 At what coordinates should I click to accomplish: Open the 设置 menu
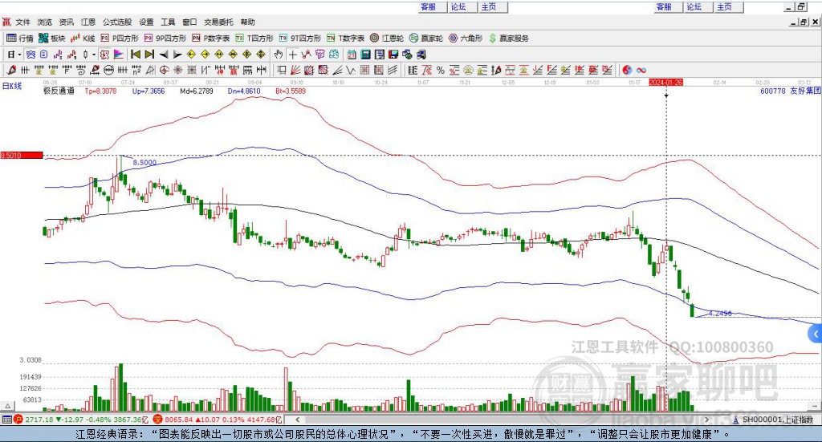tap(146, 22)
